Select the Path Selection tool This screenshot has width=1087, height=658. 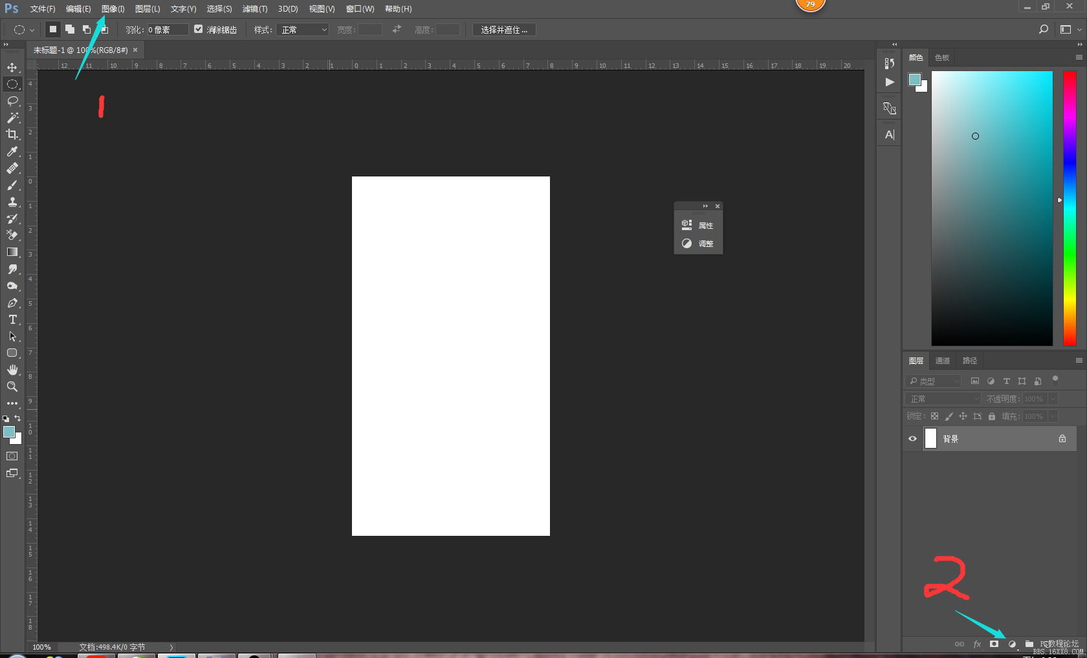(12, 336)
